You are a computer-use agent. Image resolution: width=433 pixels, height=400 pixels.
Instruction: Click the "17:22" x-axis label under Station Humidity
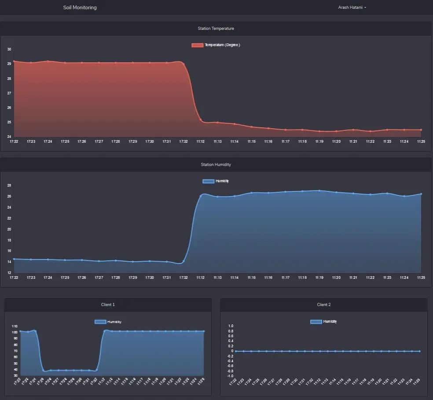point(14,277)
